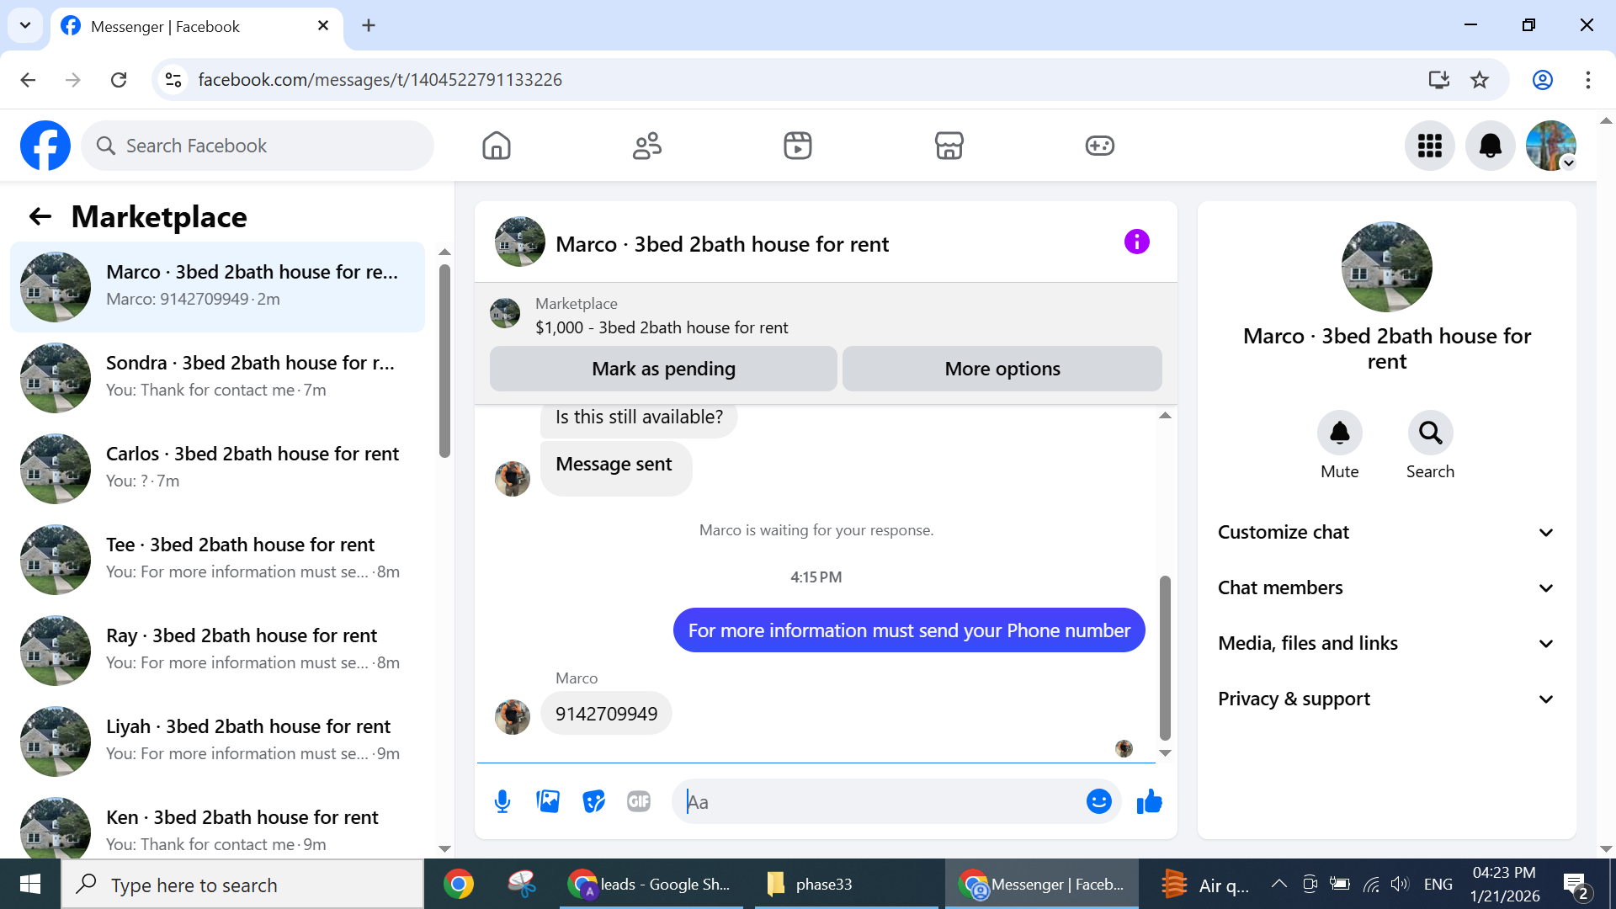
Task: Expand the Privacy & support section
Action: click(x=1386, y=699)
